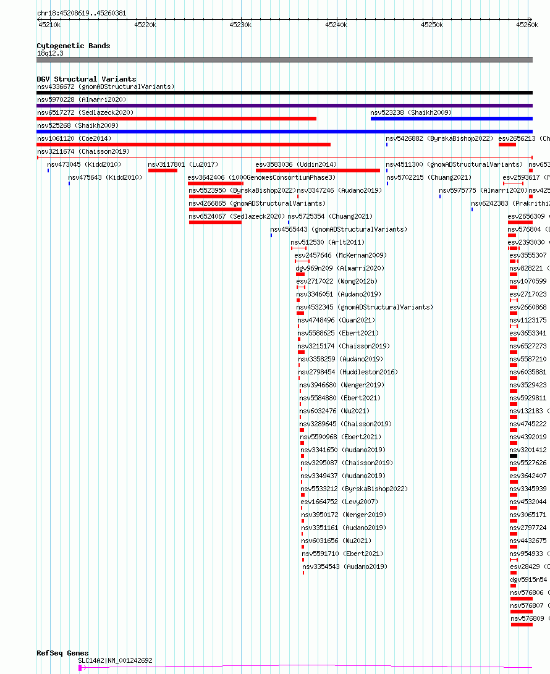This screenshot has height=674, width=550.
Task: Click the red nsv576809 variant bar
Action: coord(522,624)
